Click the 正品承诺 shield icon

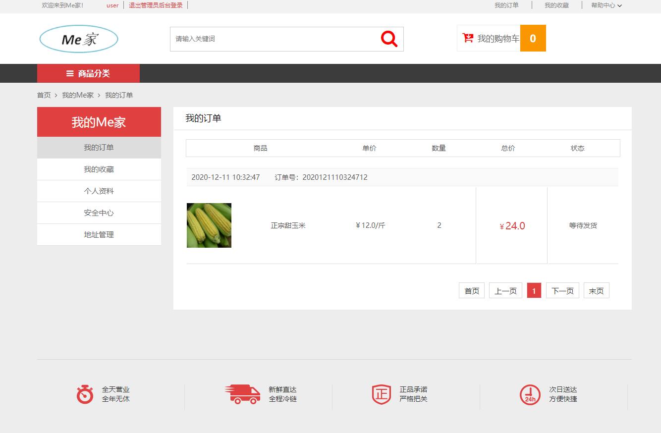(x=381, y=395)
